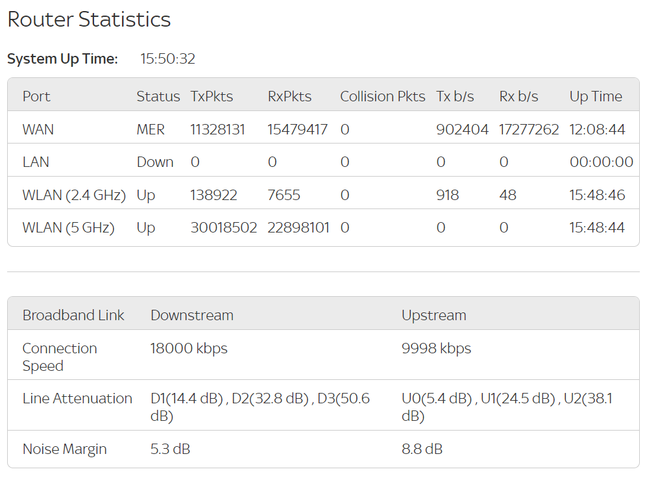Viewport: 645px width, 478px height.
Task: Click the TxPkts column header
Action: pos(212,96)
